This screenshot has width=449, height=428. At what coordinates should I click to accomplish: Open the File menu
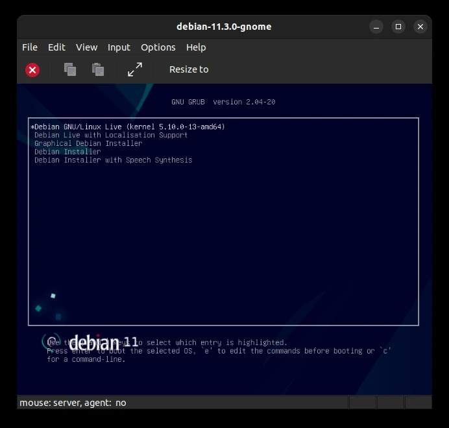coord(30,47)
